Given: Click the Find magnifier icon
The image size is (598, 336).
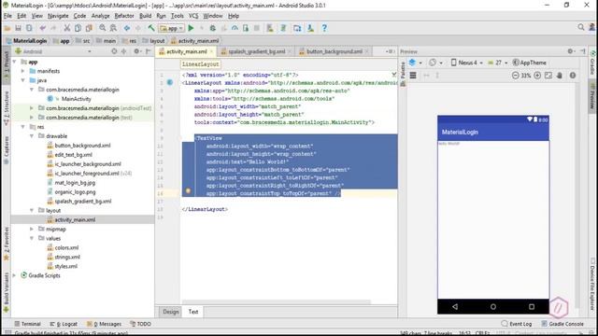Looking at the screenshot, I should (103, 28).
